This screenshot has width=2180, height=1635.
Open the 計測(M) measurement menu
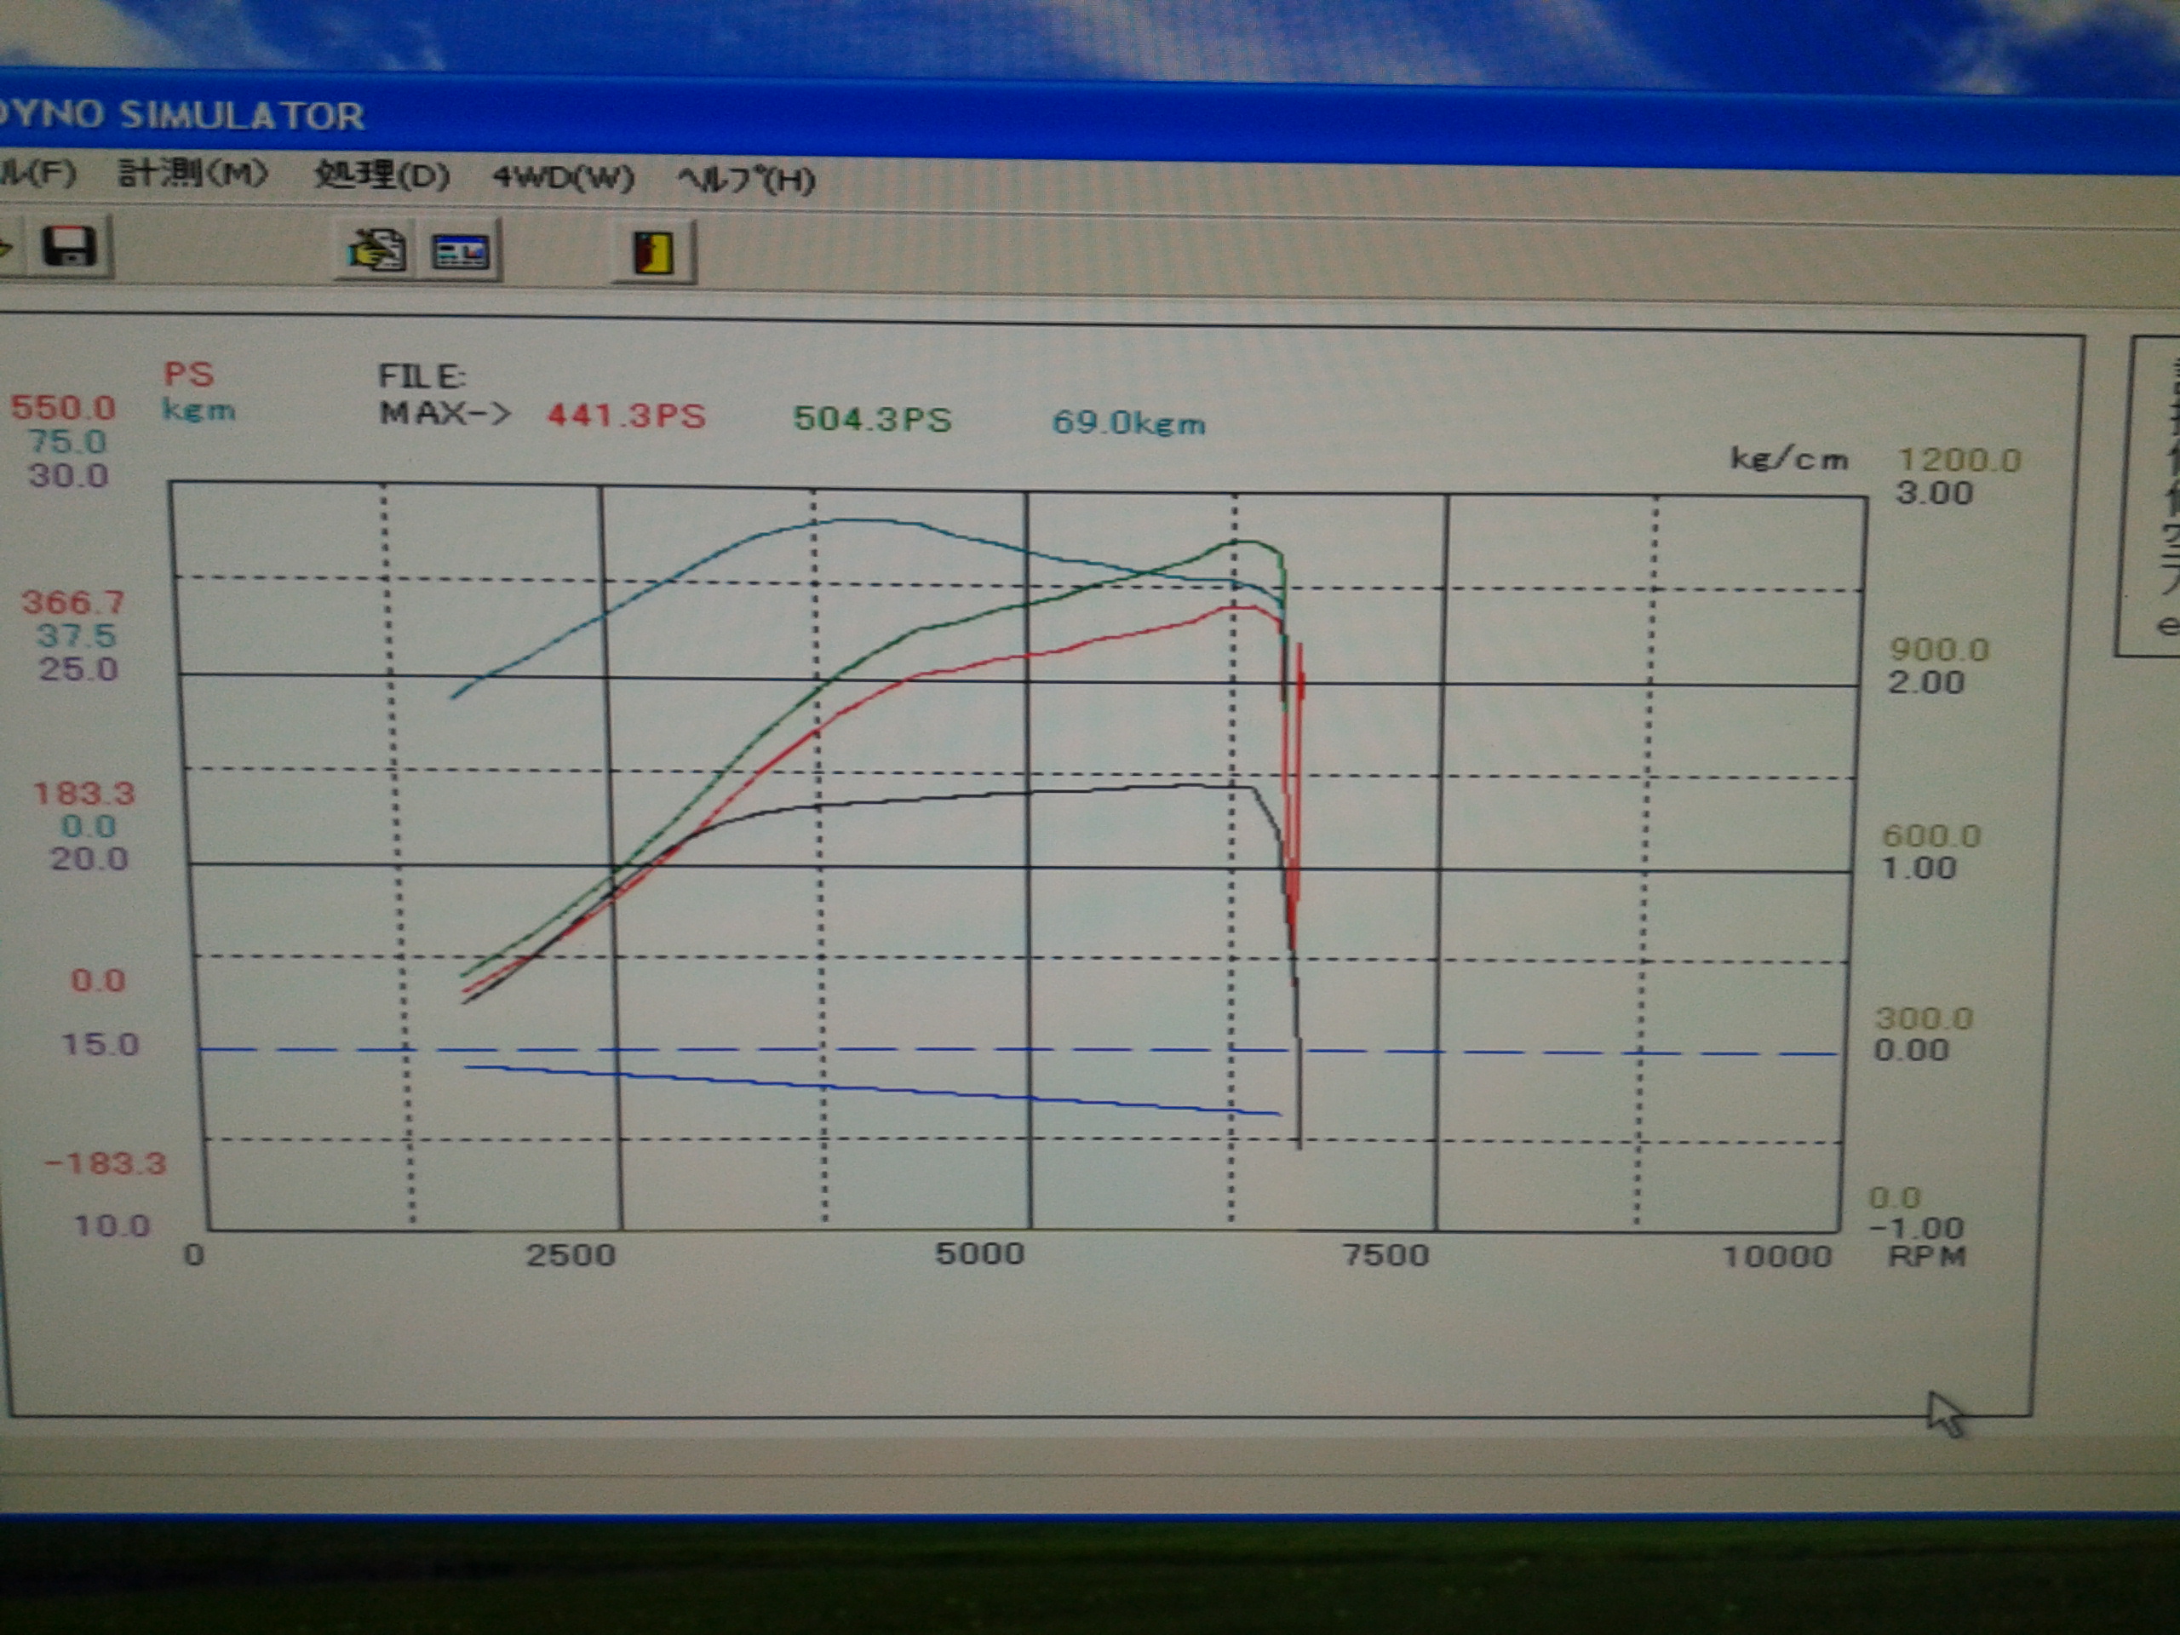click(x=192, y=175)
